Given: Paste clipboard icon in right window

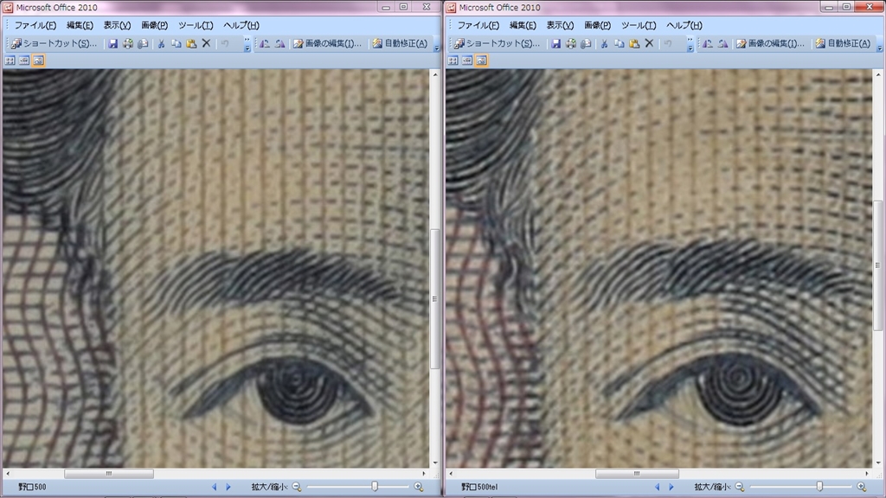Looking at the screenshot, I should click(634, 43).
